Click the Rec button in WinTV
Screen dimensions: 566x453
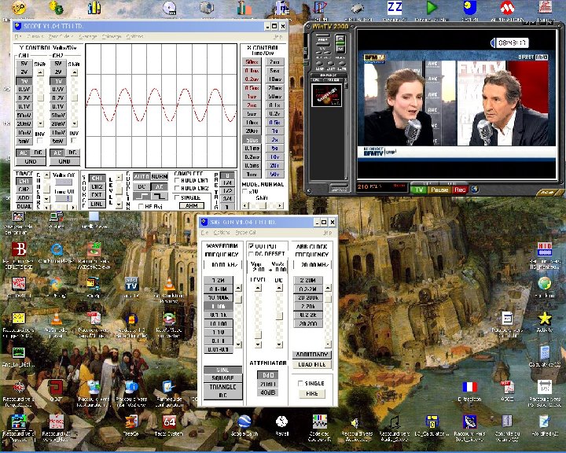click(x=460, y=190)
